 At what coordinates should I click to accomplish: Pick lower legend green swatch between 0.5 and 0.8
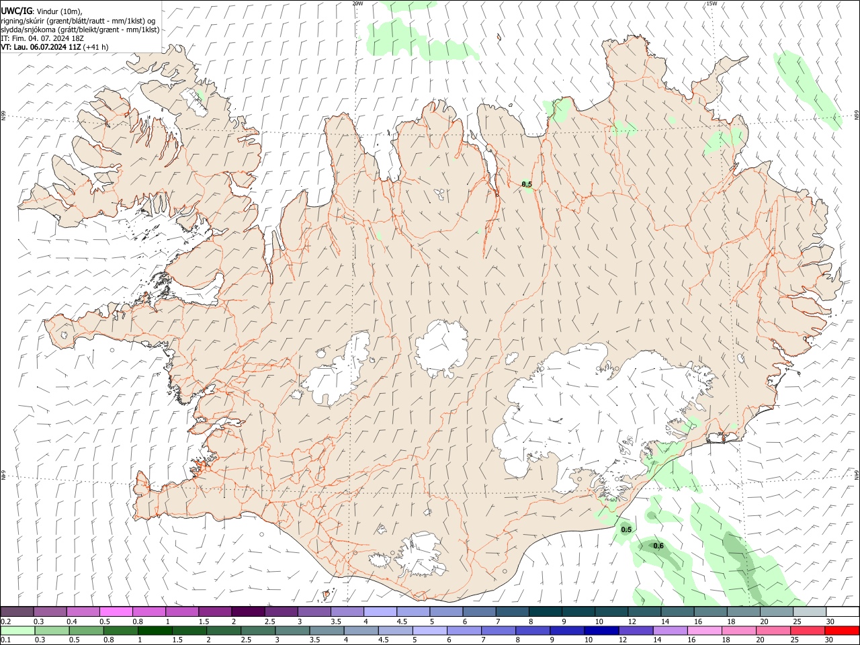pos(86,630)
